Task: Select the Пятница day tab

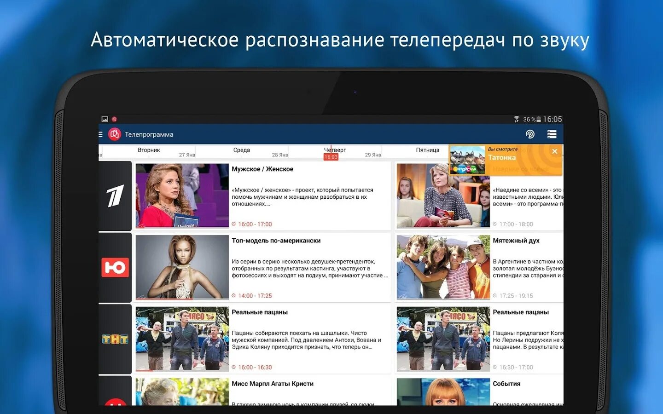Action: click(428, 150)
